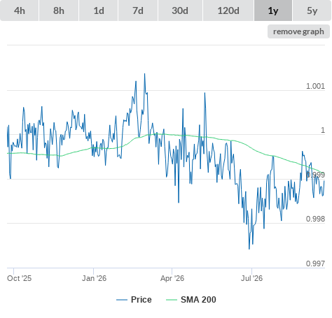
Task: Select the Apr '26 axis marker
Action: [172, 278]
